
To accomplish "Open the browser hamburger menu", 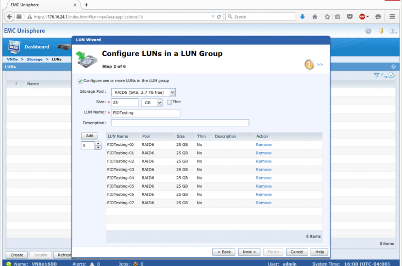I will (392, 16).
